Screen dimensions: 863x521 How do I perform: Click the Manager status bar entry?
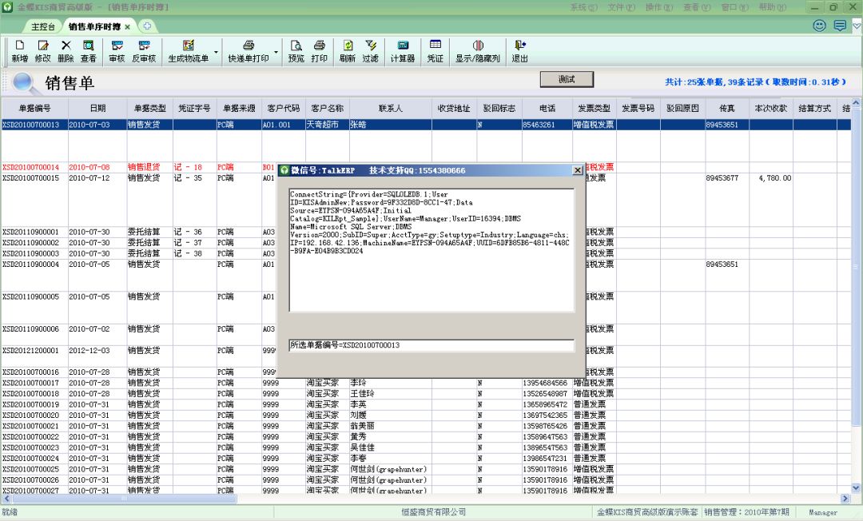[823, 512]
